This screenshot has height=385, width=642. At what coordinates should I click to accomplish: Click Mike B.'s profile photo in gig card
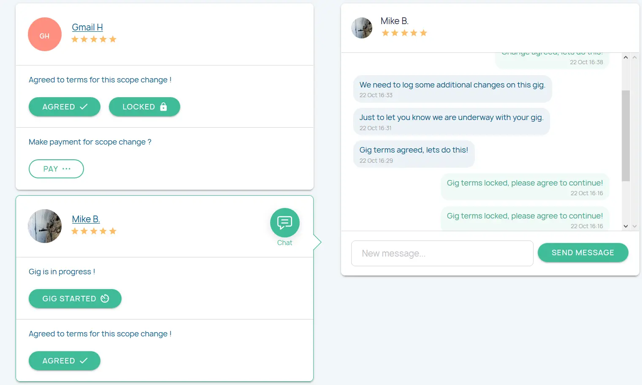click(45, 226)
